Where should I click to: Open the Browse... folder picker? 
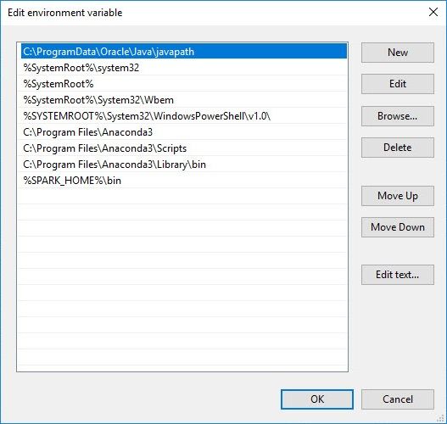point(398,116)
